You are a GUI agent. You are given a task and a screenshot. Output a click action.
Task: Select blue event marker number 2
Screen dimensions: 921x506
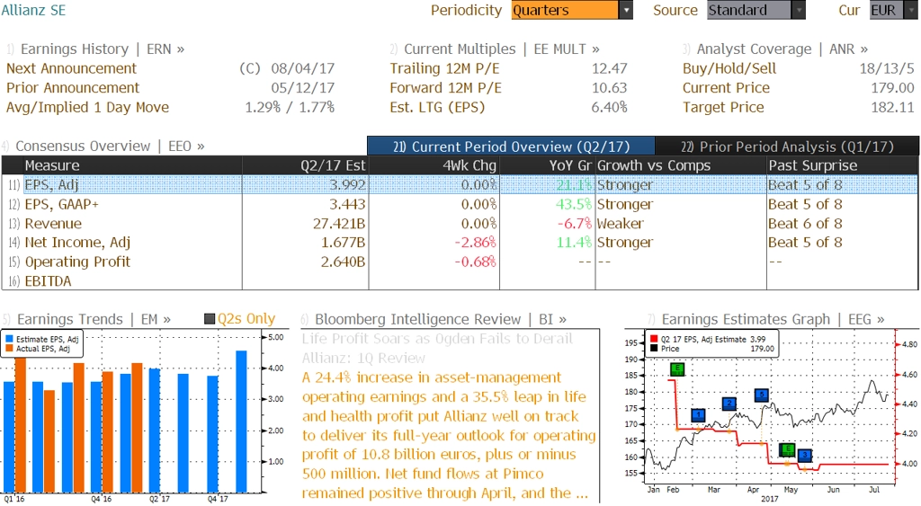(x=729, y=404)
